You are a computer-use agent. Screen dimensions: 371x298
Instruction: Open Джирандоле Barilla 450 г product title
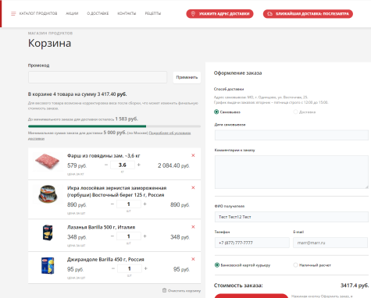(x=105, y=260)
